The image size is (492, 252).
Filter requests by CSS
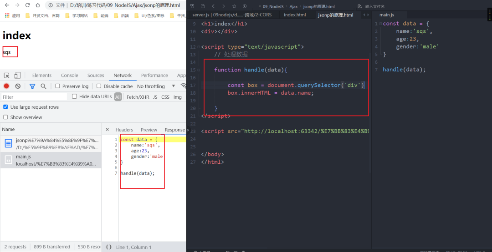(165, 97)
